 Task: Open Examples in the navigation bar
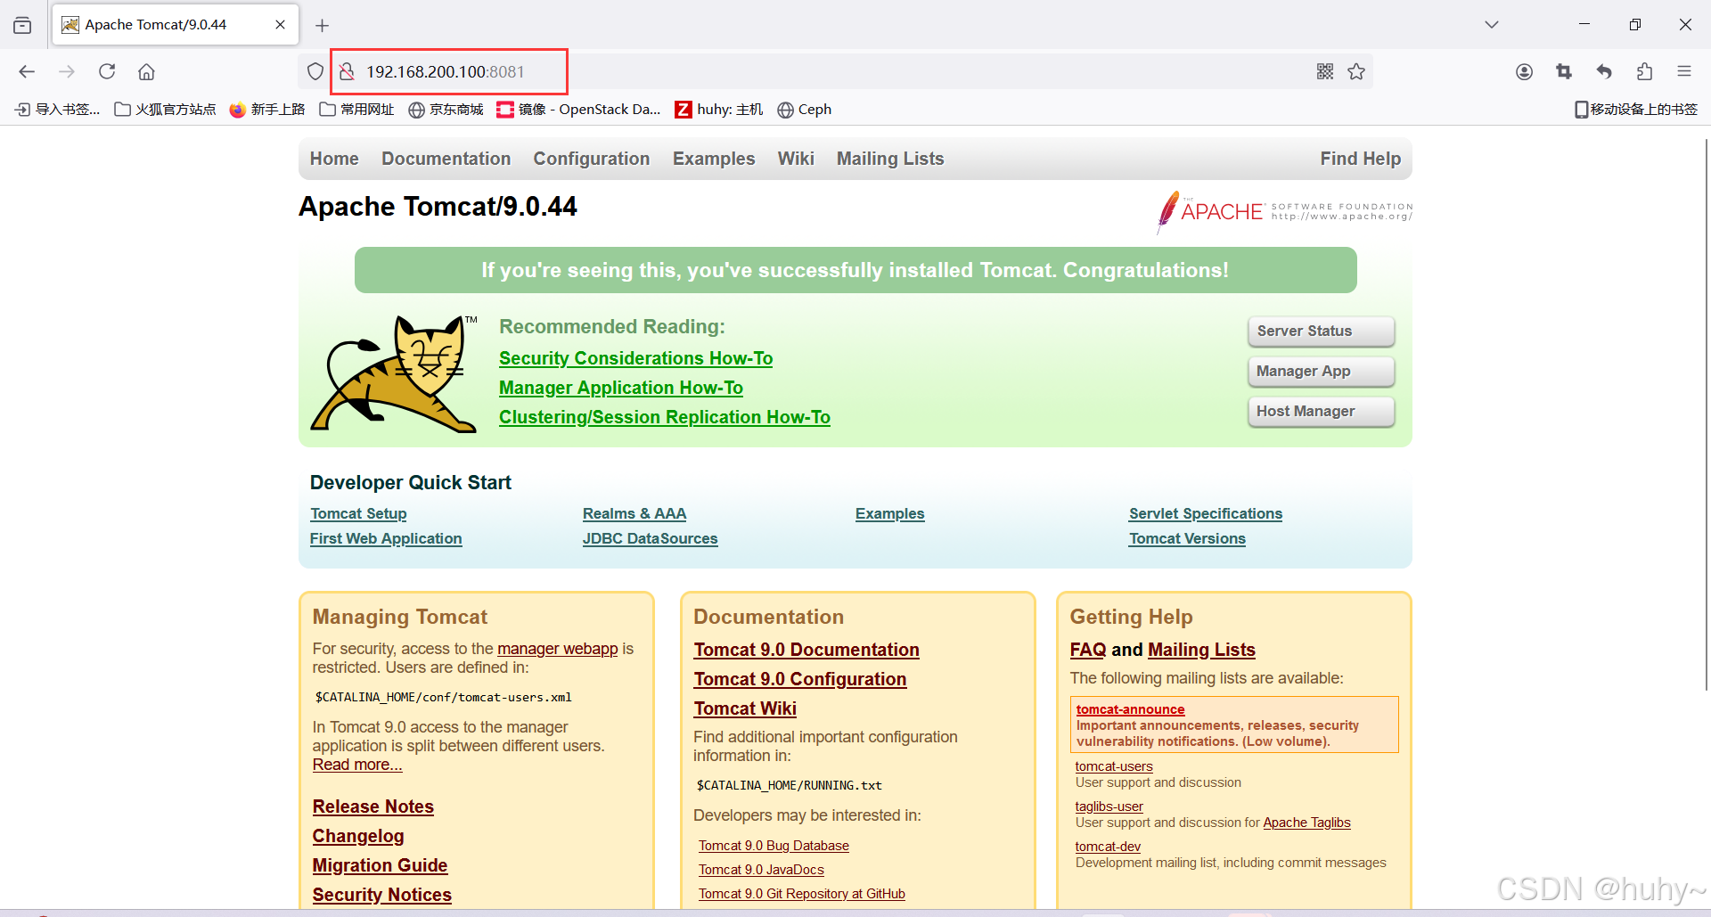point(714,159)
